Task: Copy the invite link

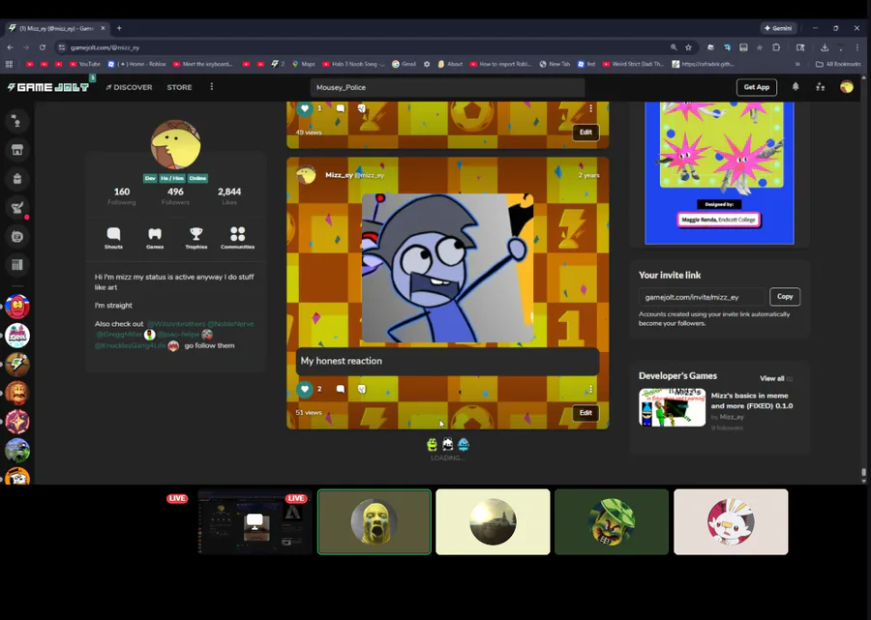Action: tap(785, 297)
